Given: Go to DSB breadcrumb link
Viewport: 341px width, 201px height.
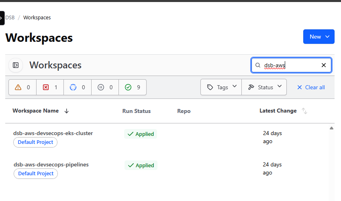Looking at the screenshot, I should tap(10, 18).
